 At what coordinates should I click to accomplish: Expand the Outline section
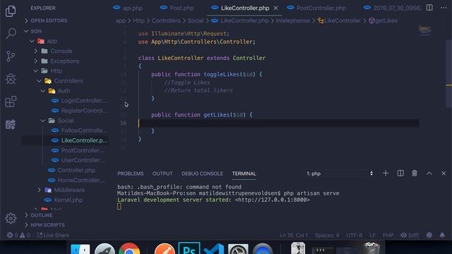42,215
